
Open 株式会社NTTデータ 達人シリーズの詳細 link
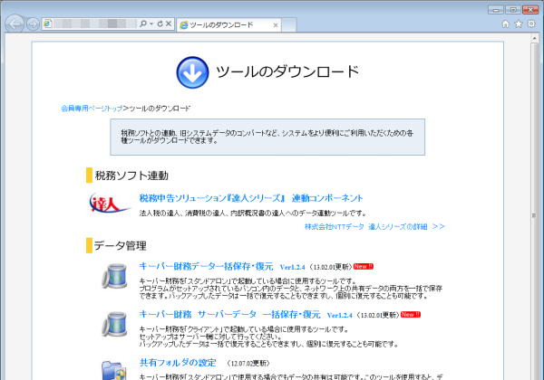coord(374,227)
